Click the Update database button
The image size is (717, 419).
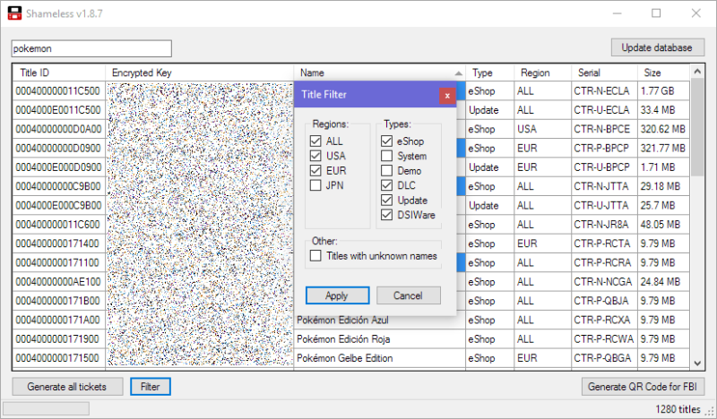[658, 47]
